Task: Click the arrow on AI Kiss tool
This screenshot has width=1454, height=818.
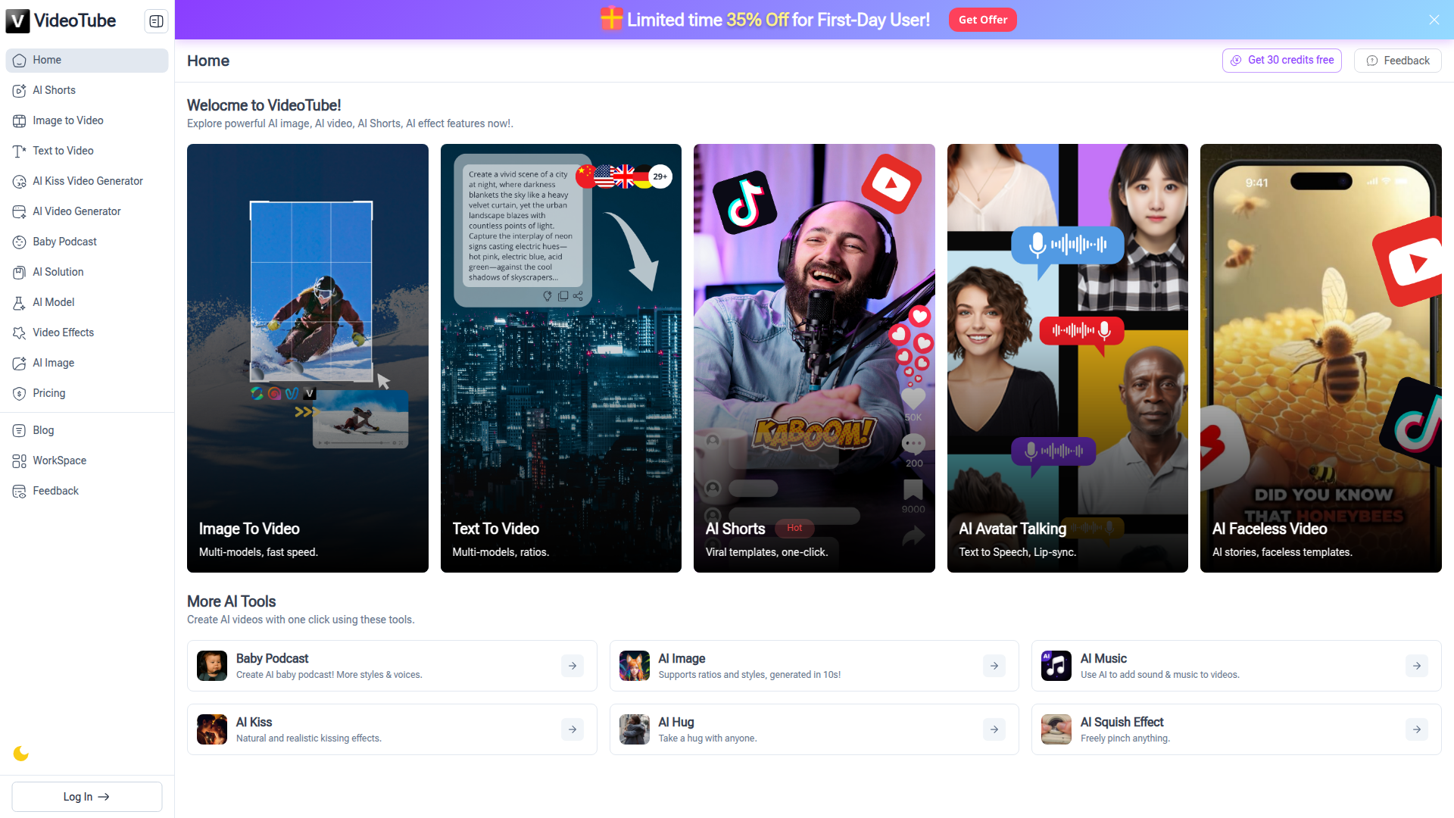Action: pos(573,729)
